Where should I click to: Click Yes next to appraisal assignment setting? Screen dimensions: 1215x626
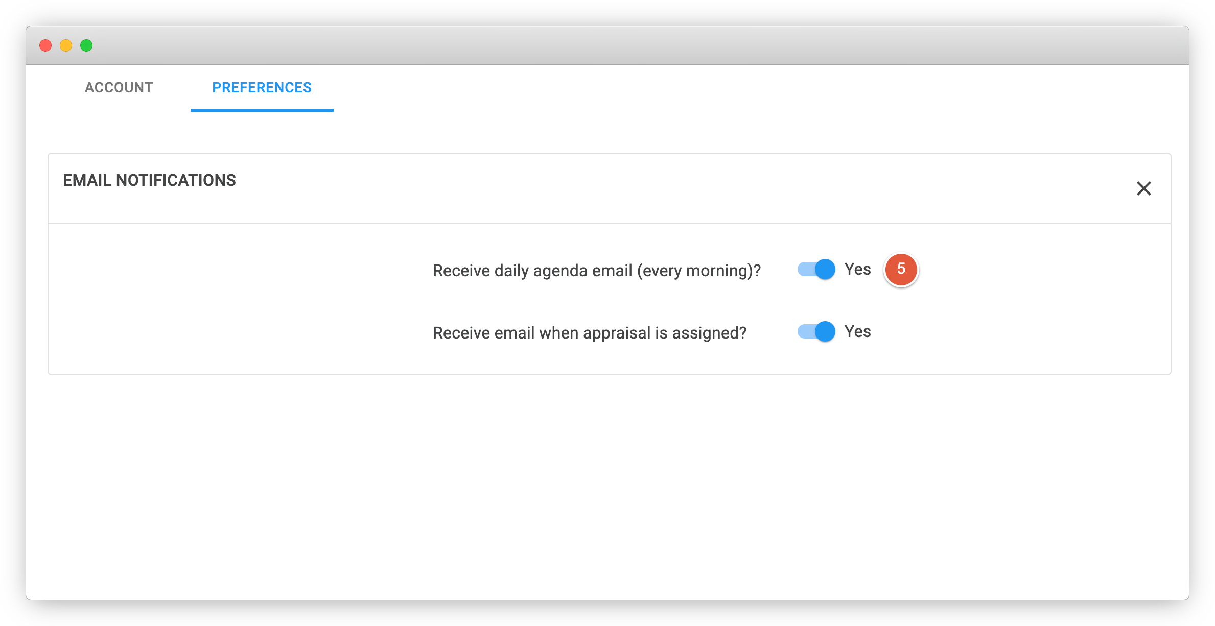858,331
